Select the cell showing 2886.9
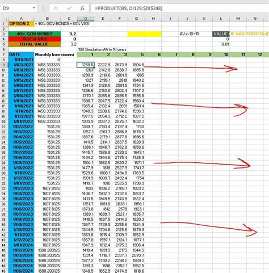 (x=120, y=132)
